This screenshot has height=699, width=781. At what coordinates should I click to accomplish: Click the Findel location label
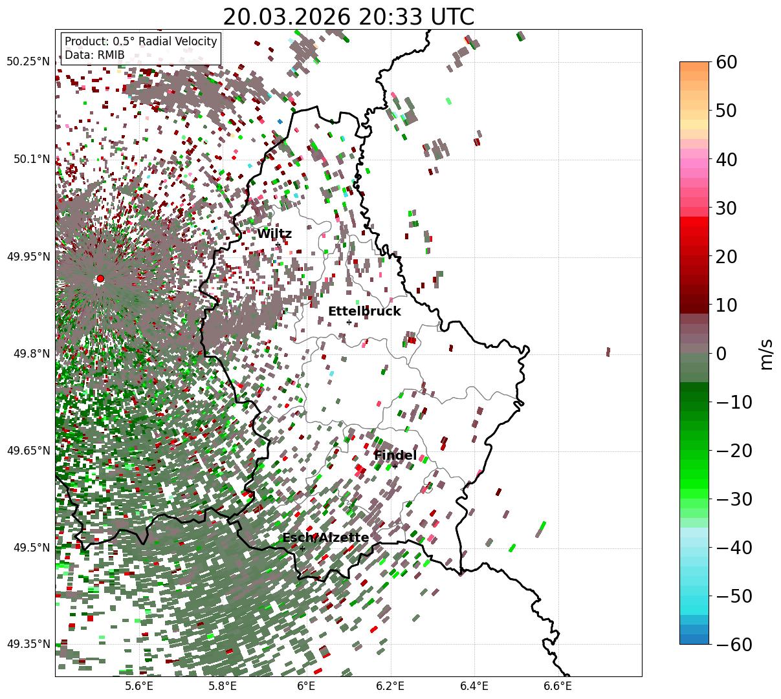coord(395,456)
